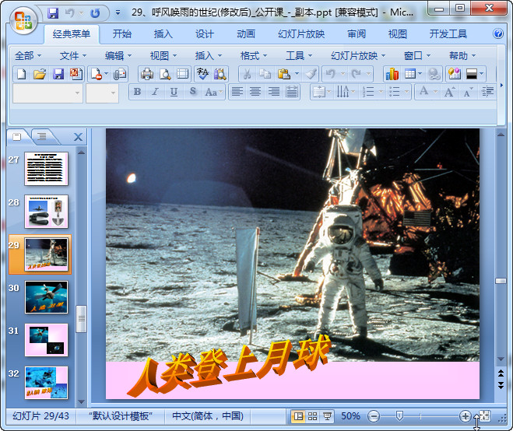This screenshot has height=431, width=513.
Task: Toggle italic formatting
Action: point(155,92)
